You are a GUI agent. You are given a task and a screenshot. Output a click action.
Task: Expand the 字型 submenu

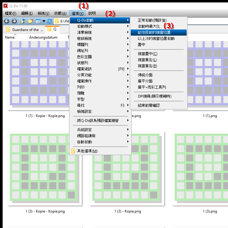pyautogui.click(x=100, y=99)
